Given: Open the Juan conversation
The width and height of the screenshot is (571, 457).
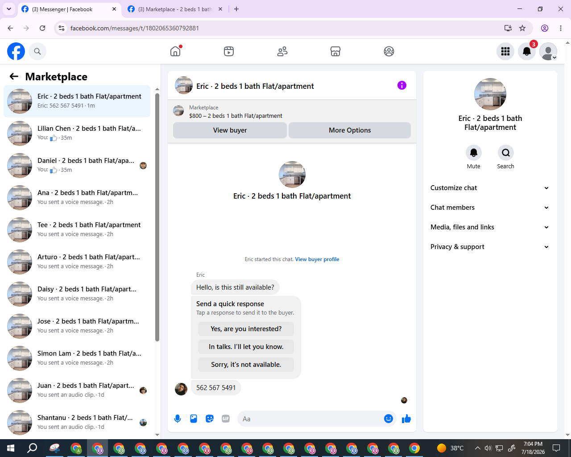Looking at the screenshot, I should (x=77, y=391).
